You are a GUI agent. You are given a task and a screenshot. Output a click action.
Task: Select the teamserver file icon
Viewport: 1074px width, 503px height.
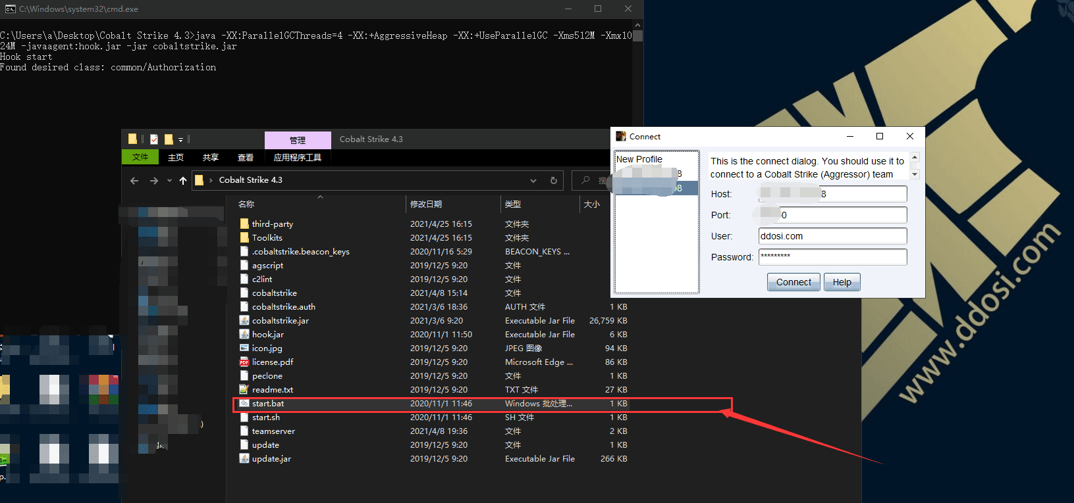click(x=244, y=431)
